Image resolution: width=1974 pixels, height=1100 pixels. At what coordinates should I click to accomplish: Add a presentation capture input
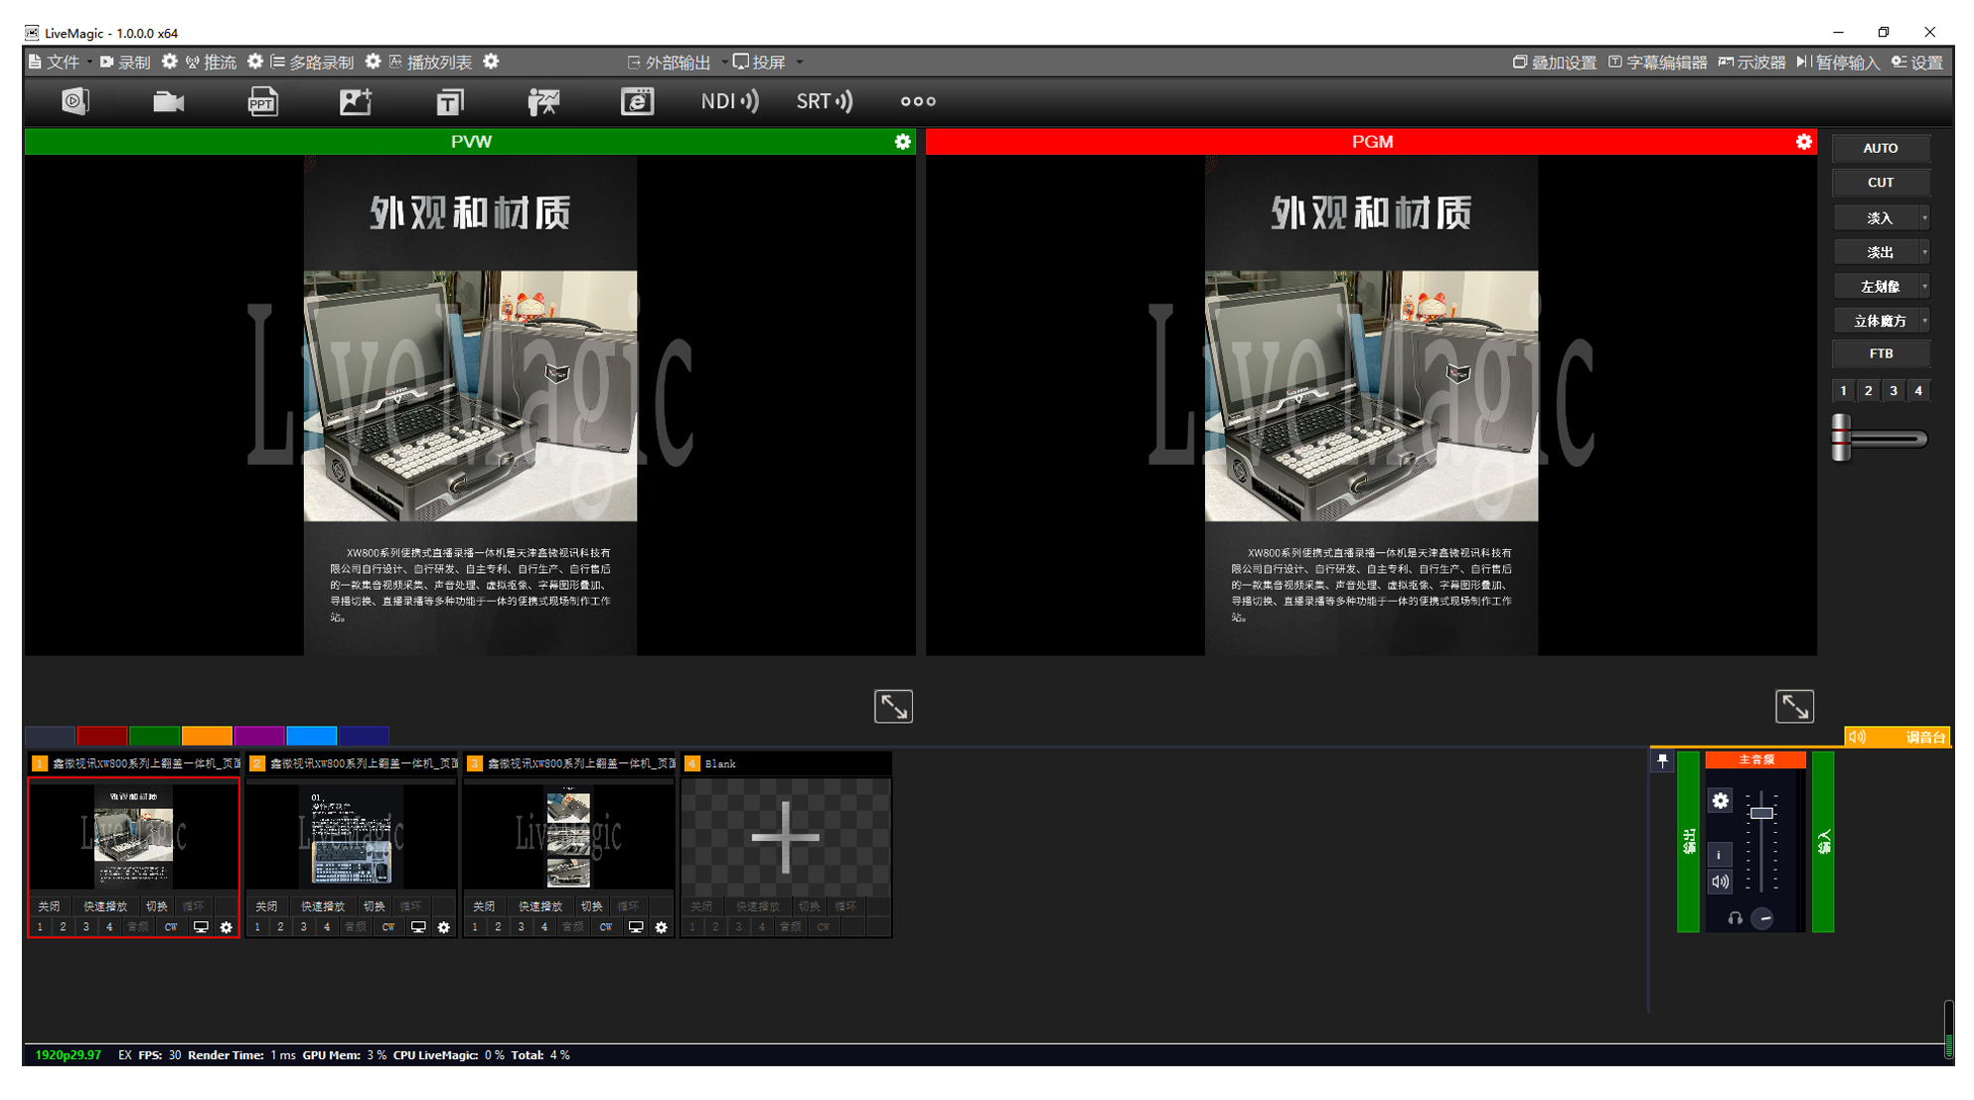click(543, 101)
